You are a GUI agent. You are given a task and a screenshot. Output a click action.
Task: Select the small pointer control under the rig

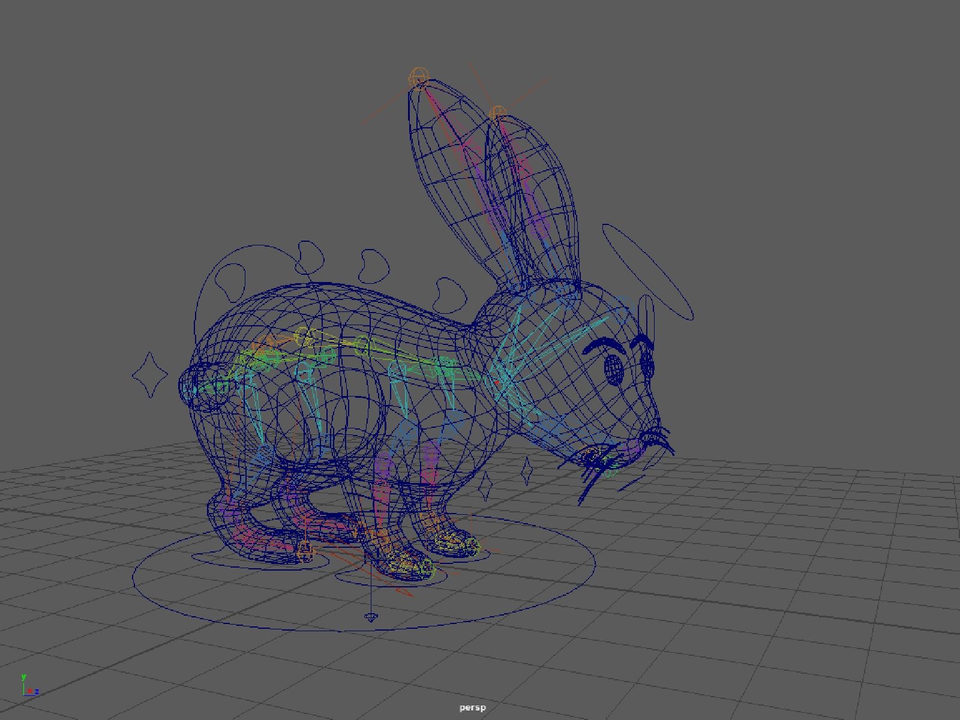pyautogui.click(x=371, y=616)
